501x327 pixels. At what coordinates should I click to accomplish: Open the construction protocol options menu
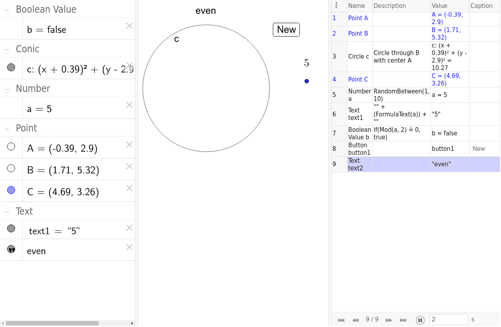tap(337, 5)
